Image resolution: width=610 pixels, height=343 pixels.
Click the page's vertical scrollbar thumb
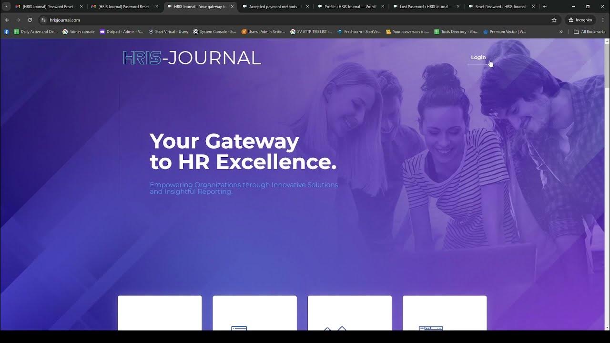(607, 66)
